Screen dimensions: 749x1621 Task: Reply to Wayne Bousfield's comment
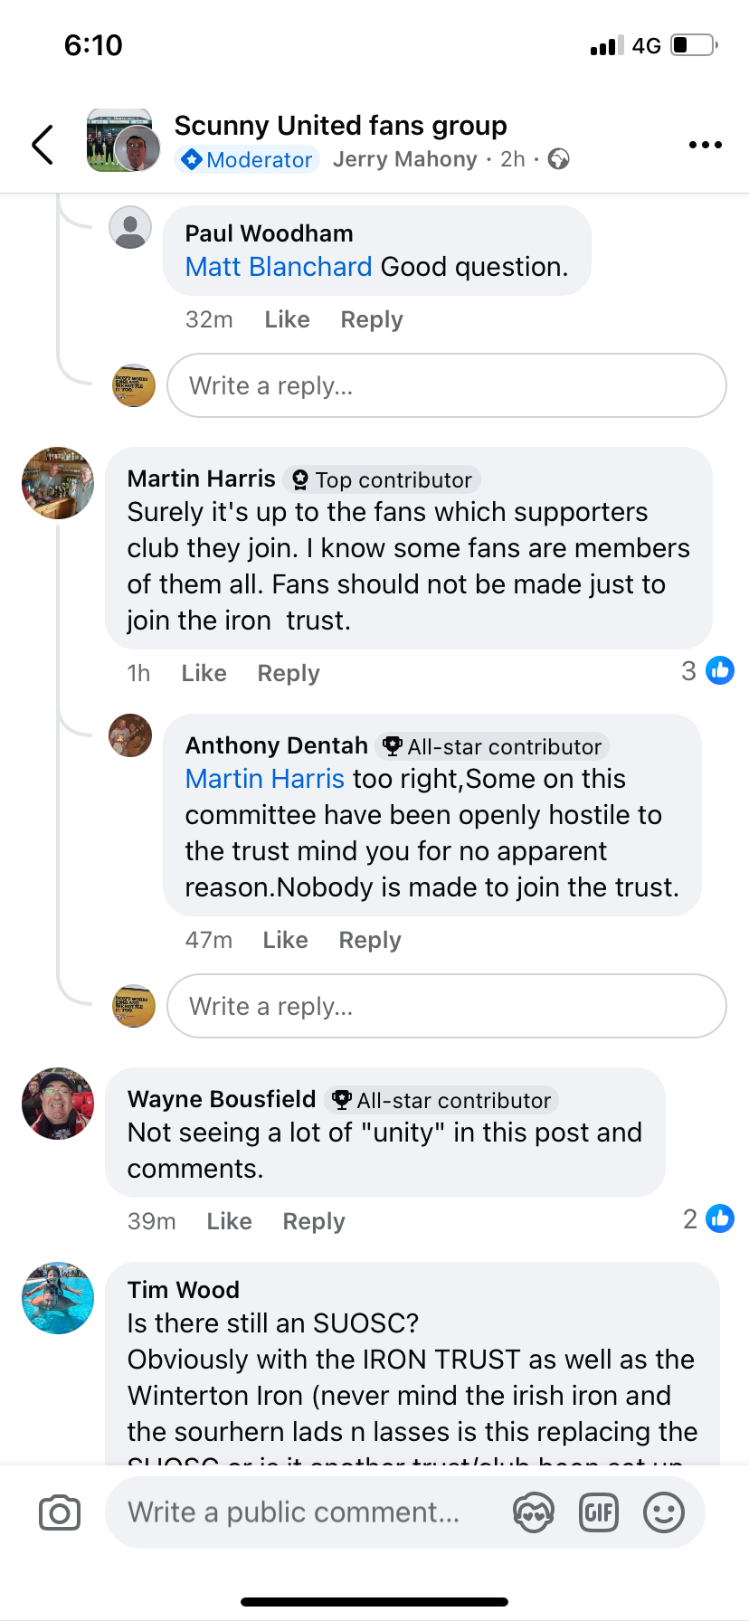[314, 1222]
